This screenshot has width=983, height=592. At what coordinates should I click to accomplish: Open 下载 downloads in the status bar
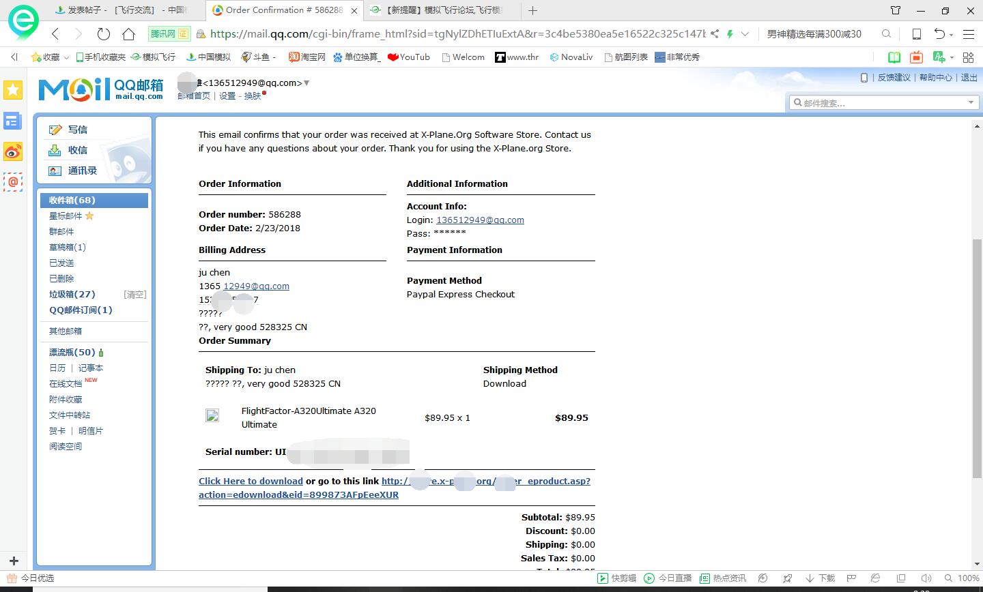point(820,578)
